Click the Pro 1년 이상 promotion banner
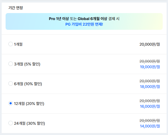168x135 pixels. point(84,19)
